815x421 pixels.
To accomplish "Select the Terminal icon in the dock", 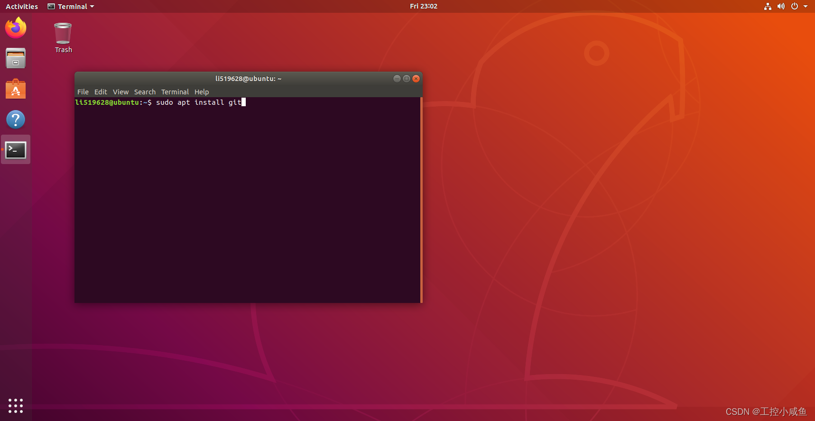I will coord(16,150).
